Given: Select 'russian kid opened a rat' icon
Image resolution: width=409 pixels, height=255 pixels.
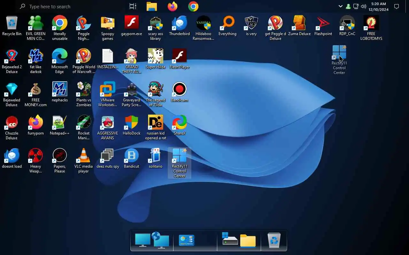Looking at the screenshot, I should [156, 127].
